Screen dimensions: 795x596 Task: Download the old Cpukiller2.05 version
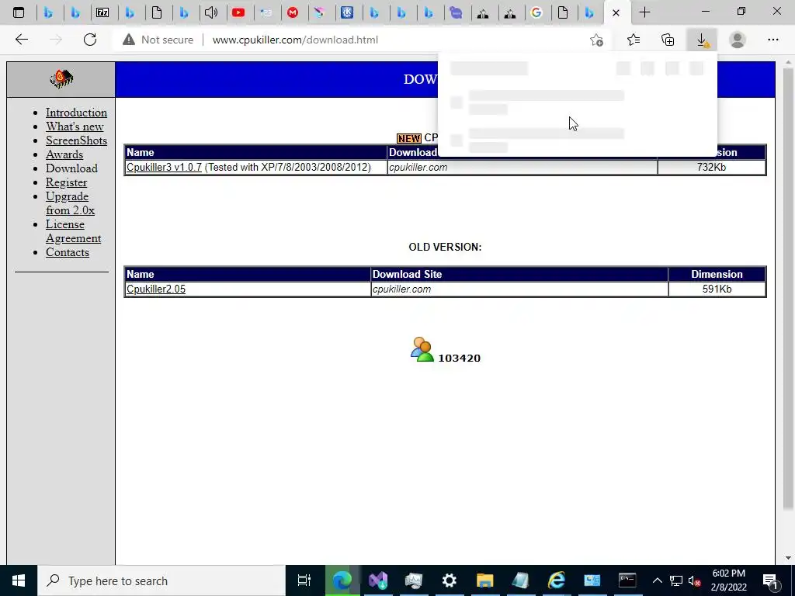[x=155, y=289]
